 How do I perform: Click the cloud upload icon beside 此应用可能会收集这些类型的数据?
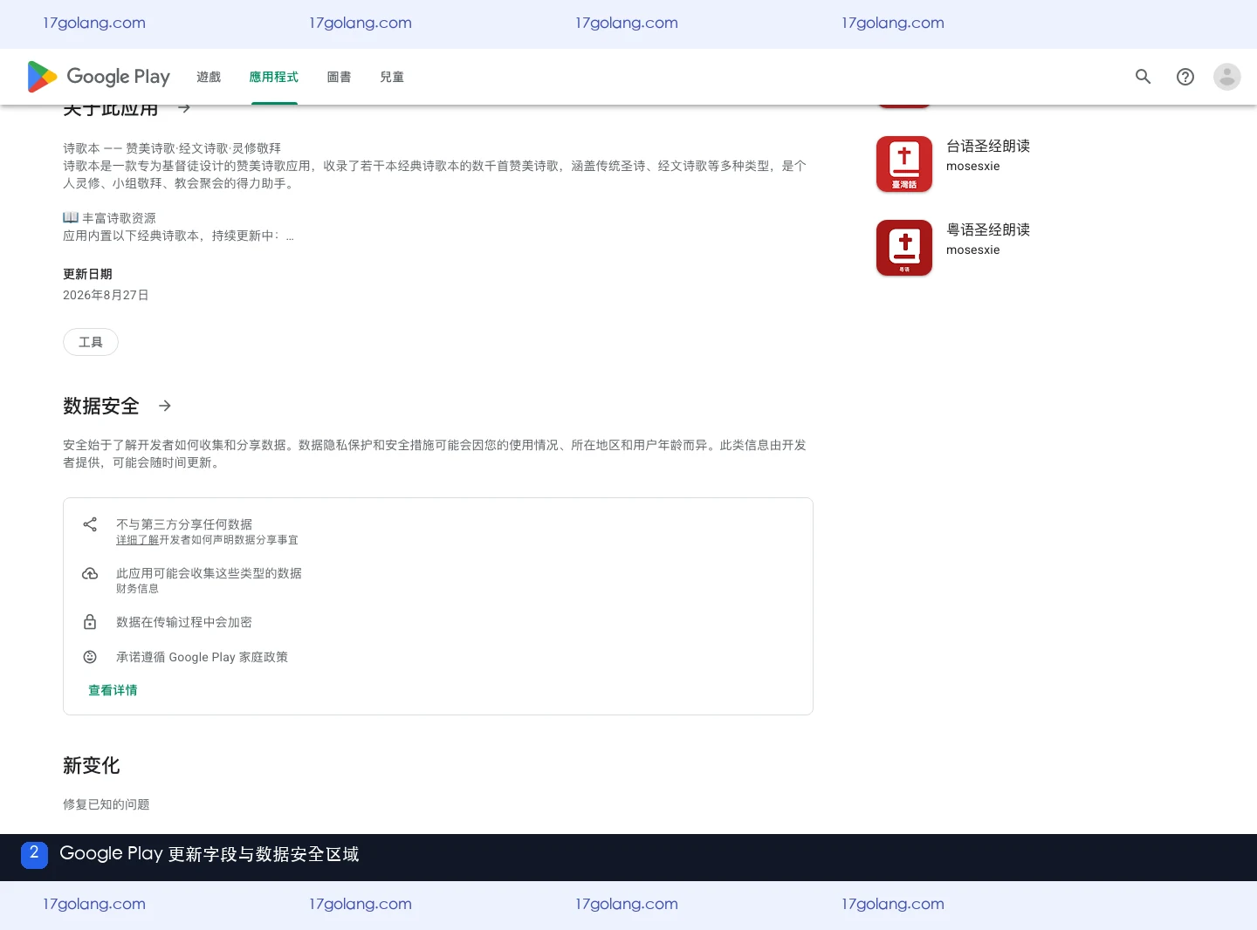90,573
